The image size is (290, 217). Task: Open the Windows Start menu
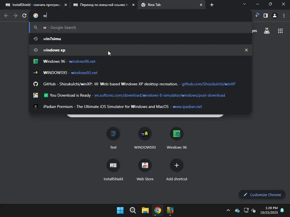click(x=120, y=210)
